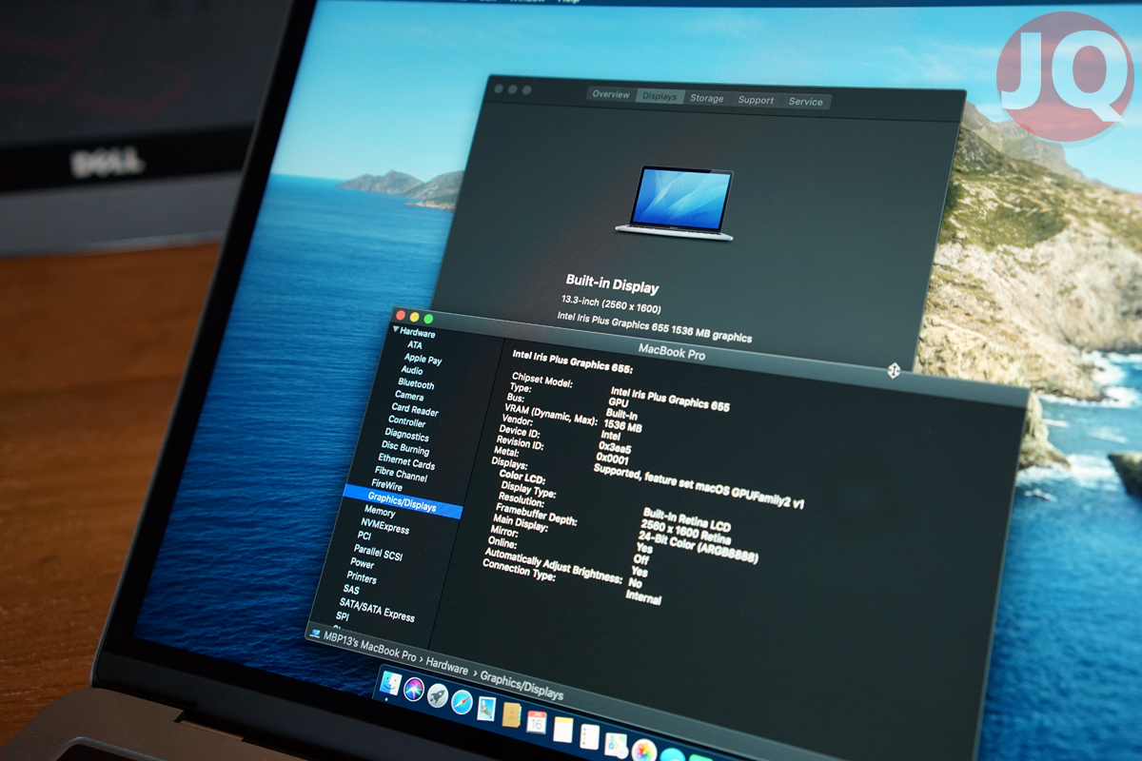The image size is (1142, 761).
Task: Zoom System Information with the green button
Action: click(428, 319)
